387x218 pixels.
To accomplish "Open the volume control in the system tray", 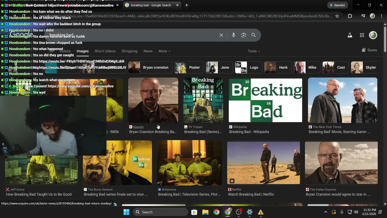I will pyautogui.click(x=356, y=212).
